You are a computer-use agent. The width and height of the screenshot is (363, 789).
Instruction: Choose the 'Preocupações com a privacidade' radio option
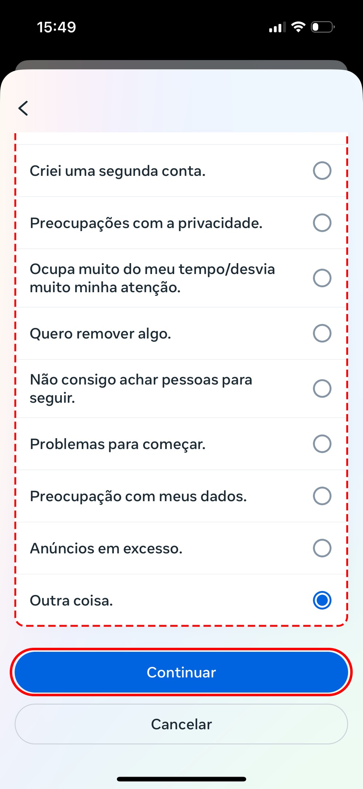(322, 223)
